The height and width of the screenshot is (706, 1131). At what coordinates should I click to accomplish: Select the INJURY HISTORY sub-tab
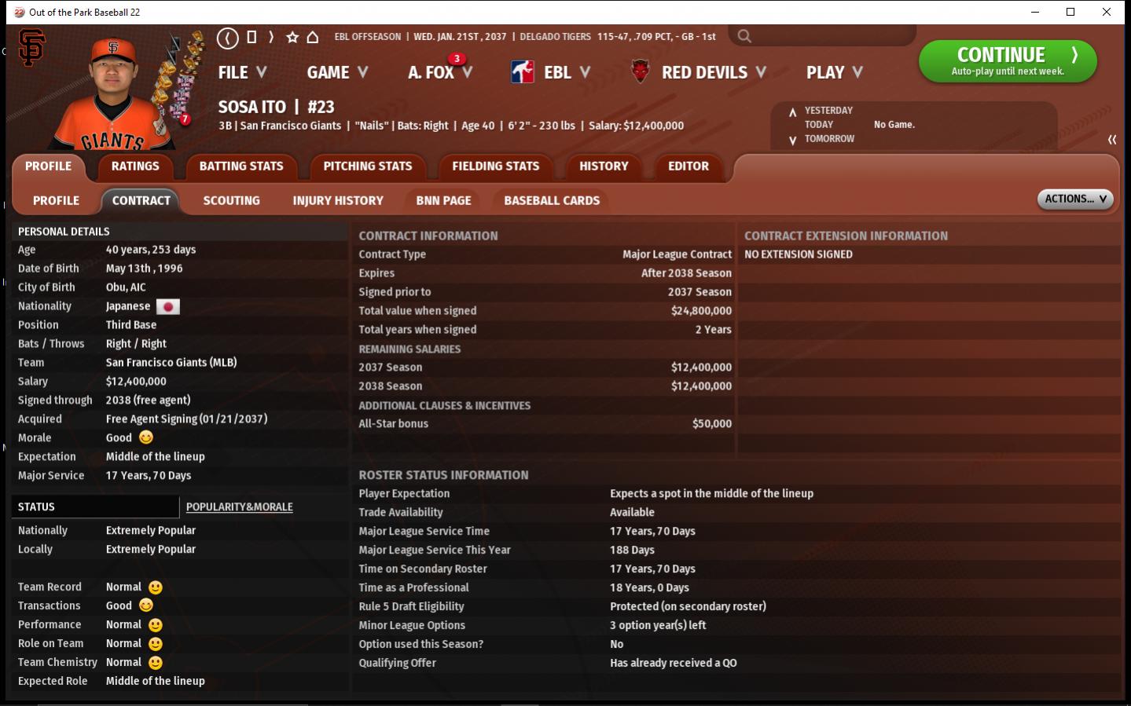(338, 200)
